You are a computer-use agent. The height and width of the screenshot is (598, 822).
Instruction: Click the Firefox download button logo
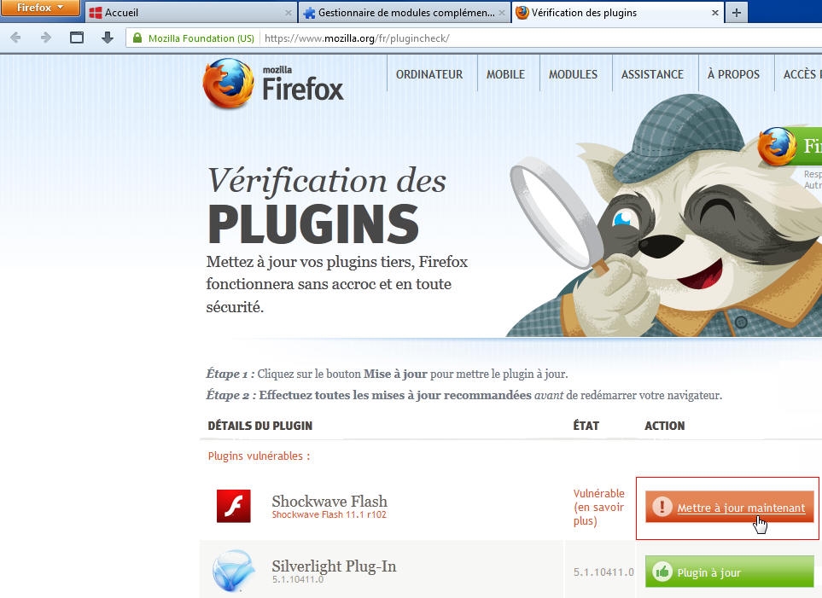[x=778, y=146]
